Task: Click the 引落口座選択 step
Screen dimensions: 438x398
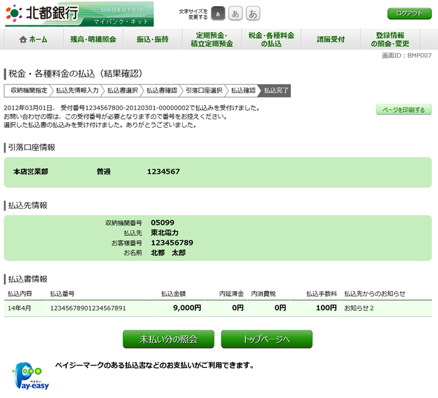Action: [204, 91]
